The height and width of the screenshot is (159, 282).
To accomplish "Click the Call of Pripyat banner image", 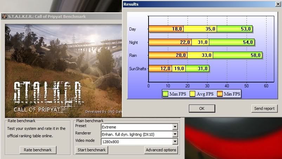I will 63,71.
